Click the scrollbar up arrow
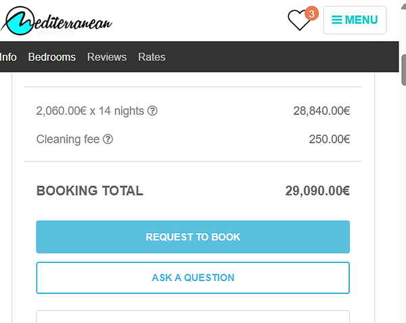 click(403, 7)
